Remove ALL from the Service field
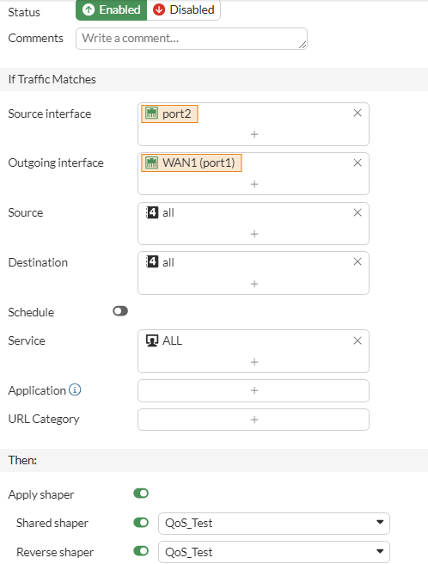The width and height of the screenshot is (428, 564). [358, 340]
